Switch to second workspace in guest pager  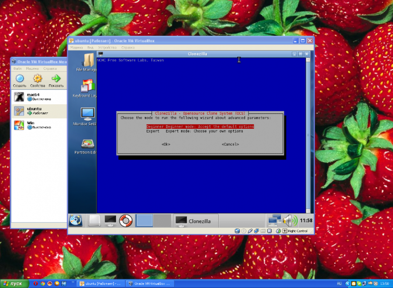point(162,221)
